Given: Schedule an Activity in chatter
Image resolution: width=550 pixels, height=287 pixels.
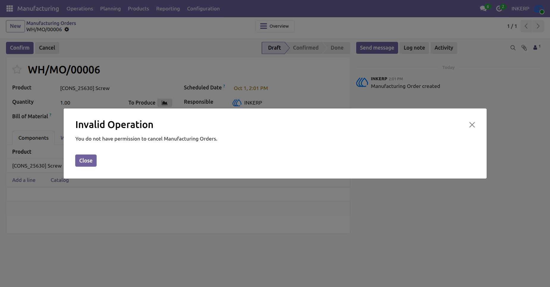Looking at the screenshot, I should [444, 48].
